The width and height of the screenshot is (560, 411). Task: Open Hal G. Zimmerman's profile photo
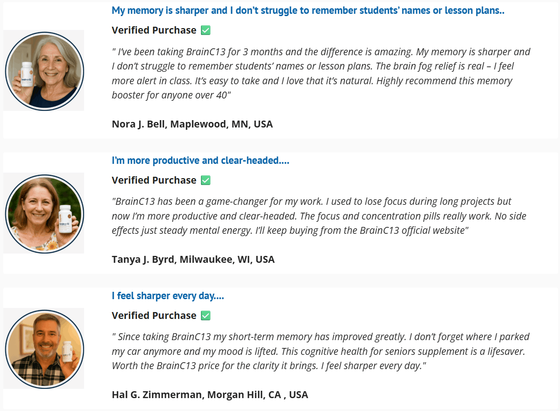click(x=45, y=348)
